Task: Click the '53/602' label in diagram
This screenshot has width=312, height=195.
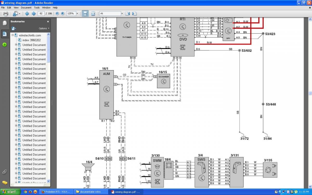Action: (246, 51)
